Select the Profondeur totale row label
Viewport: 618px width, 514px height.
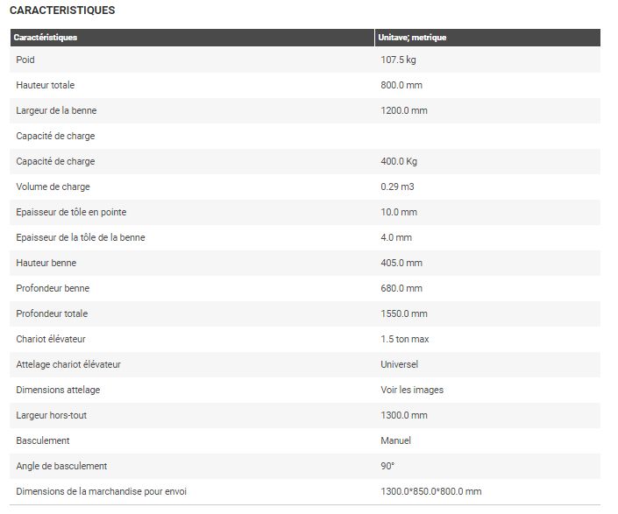click(x=52, y=313)
